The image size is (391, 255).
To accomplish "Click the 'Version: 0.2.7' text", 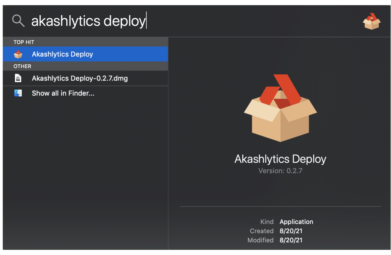I will 280,171.
